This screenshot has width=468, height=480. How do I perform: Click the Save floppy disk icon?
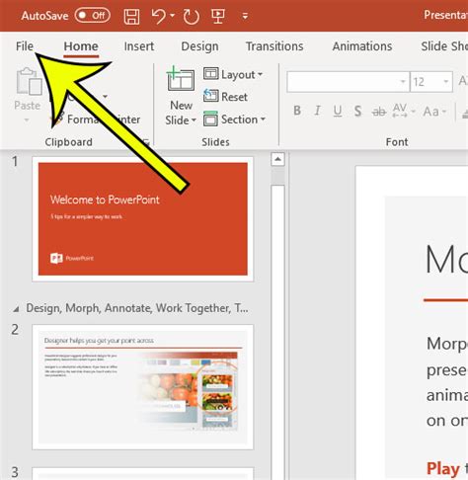[x=131, y=16]
